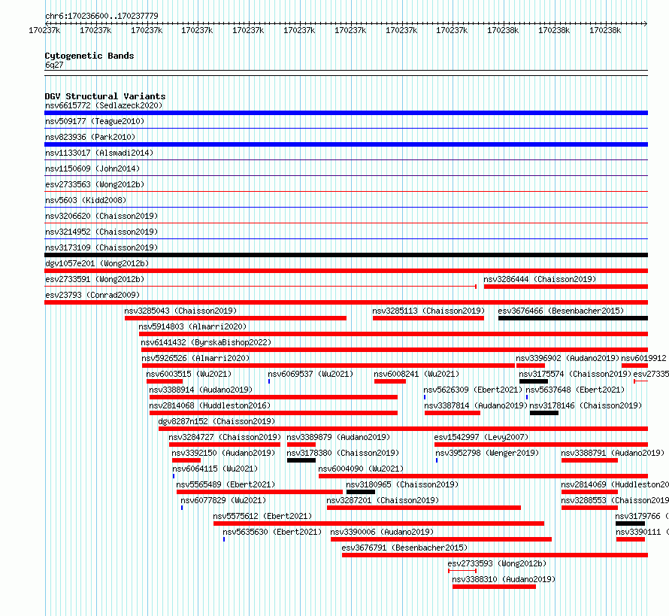The height and width of the screenshot is (616, 669).
Task: Click the small blue marker under nsv5635630
Action: click(223, 539)
